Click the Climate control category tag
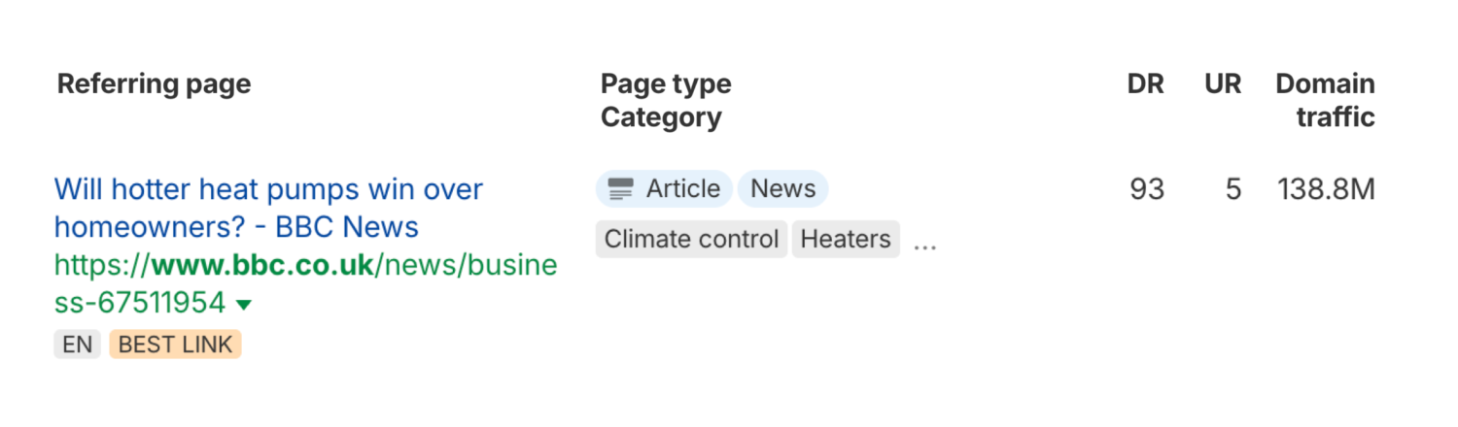 coord(692,239)
